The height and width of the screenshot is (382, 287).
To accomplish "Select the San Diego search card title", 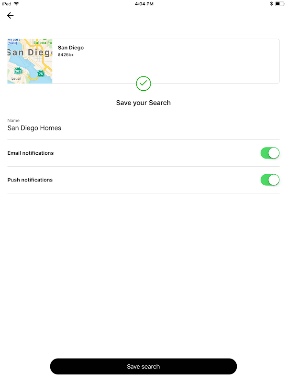I will coord(71,48).
